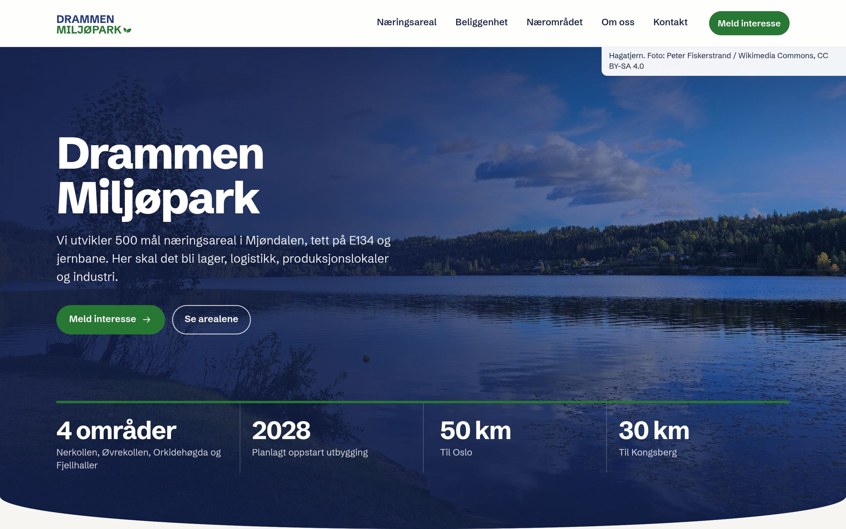Click the intro paragraph about 500 mål næringsareal

223,259
